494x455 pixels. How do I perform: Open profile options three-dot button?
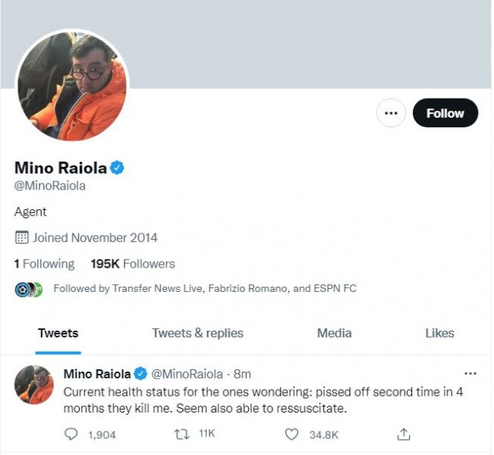click(391, 113)
